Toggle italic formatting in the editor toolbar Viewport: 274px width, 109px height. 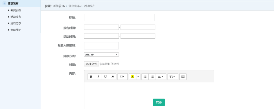[98, 77]
